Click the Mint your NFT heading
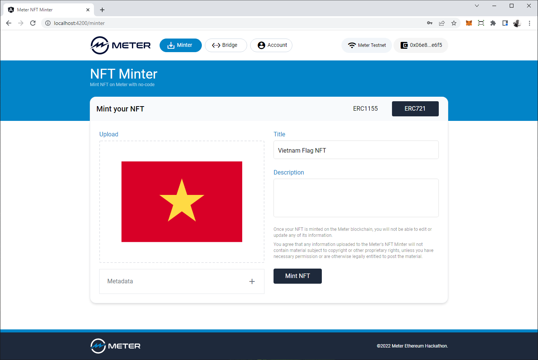538x360 pixels. [120, 109]
